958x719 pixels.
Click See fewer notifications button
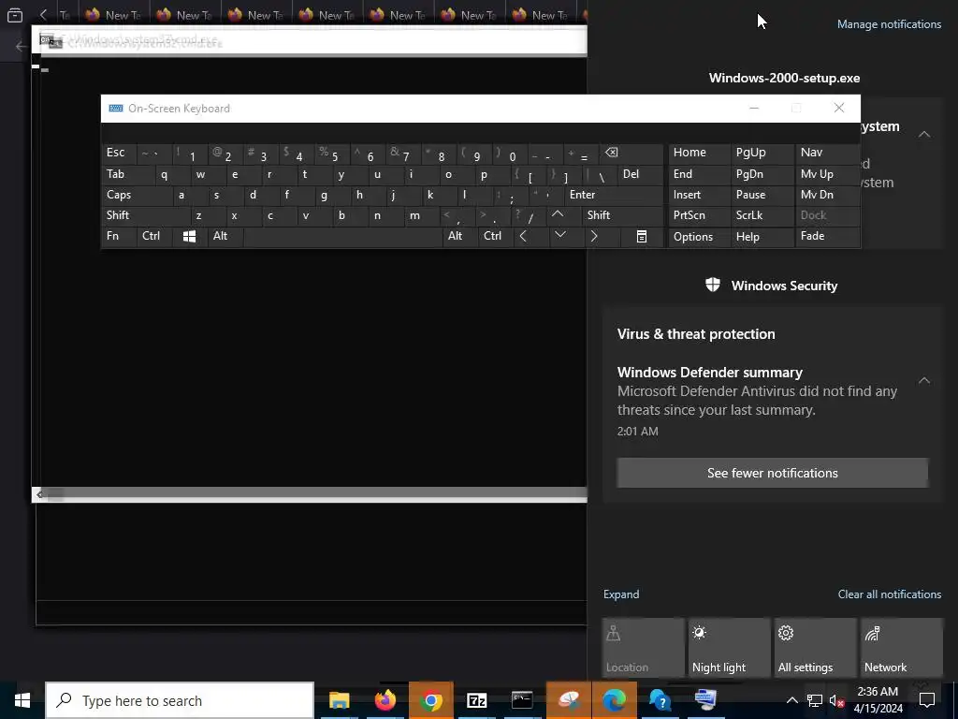[x=772, y=473]
